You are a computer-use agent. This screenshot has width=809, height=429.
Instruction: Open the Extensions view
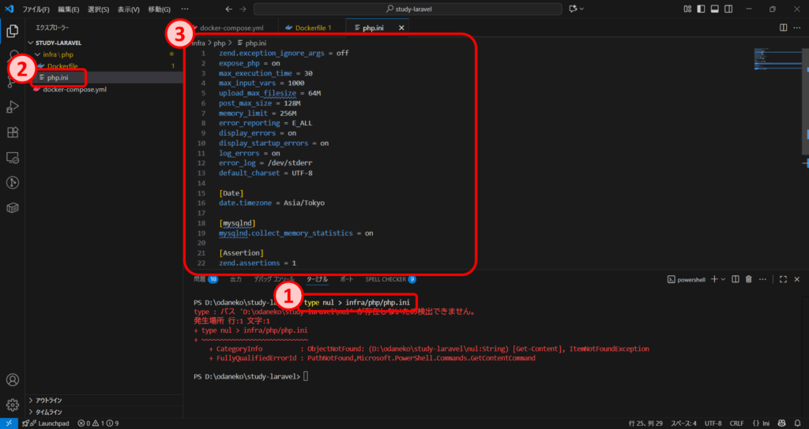pyautogui.click(x=13, y=132)
